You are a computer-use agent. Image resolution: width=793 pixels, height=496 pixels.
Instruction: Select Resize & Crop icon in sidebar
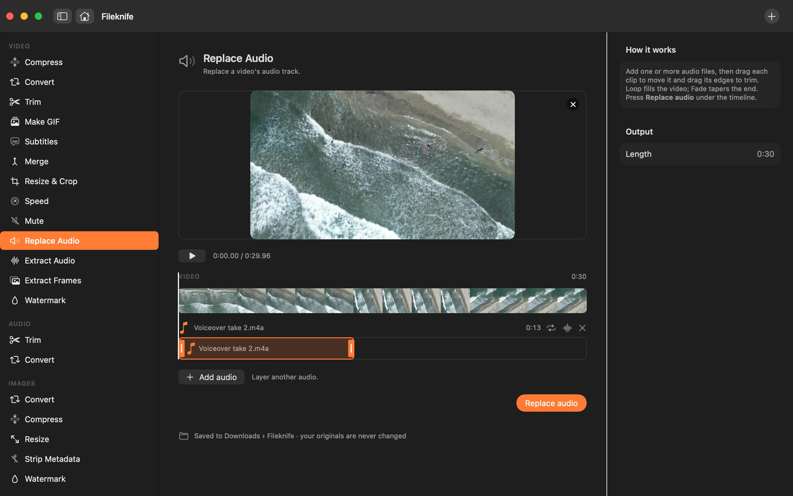click(x=15, y=181)
